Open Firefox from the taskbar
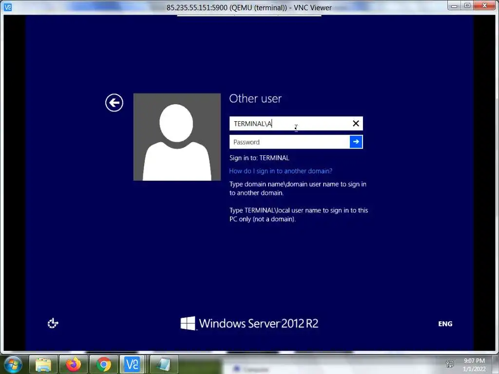This screenshot has width=499, height=374. click(74, 364)
